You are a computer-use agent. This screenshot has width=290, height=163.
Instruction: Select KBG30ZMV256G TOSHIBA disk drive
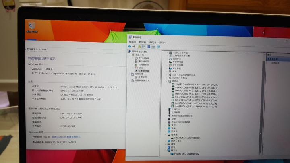tap(187, 138)
